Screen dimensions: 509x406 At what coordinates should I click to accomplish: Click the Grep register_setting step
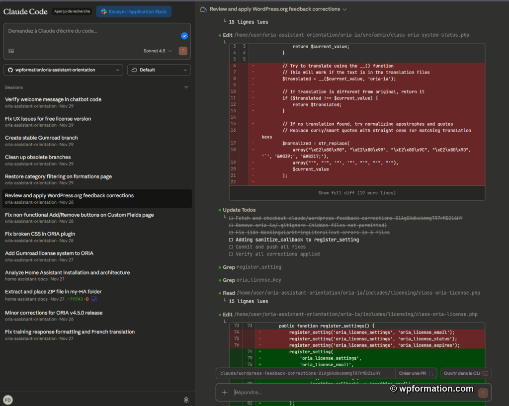pos(252,267)
